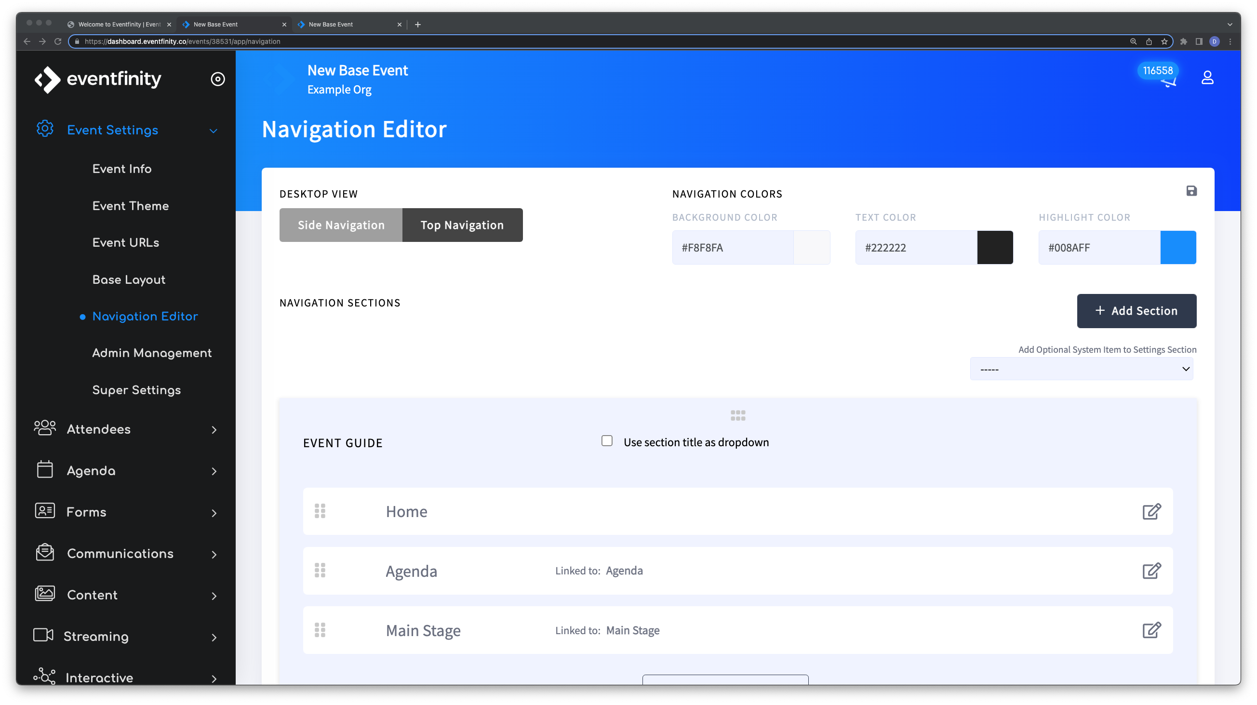Click the user profile icon
The height and width of the screenshot is (705, 1257).
click(1207, 78)
